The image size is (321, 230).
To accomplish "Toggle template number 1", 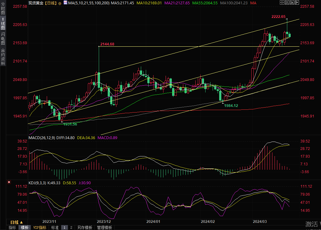I will [x=64, y=228].
